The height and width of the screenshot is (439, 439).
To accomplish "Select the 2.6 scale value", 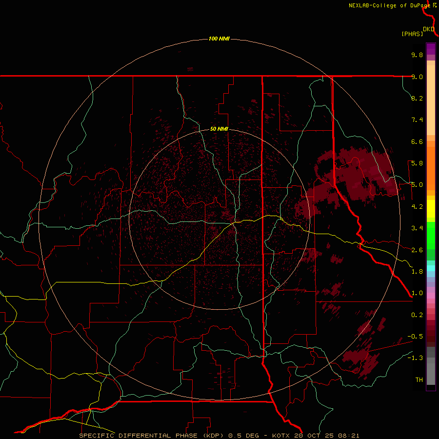I will tap(417, 250).
